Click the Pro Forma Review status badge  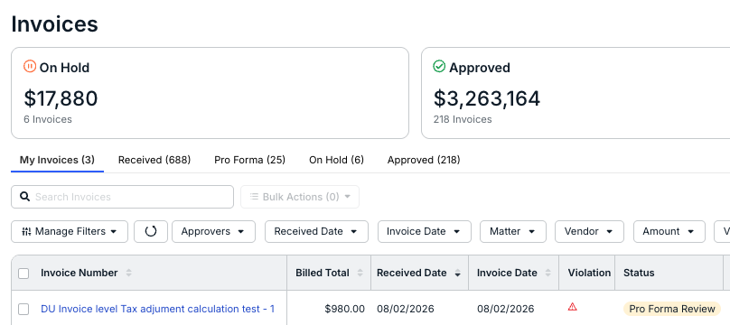pos(672,309)
